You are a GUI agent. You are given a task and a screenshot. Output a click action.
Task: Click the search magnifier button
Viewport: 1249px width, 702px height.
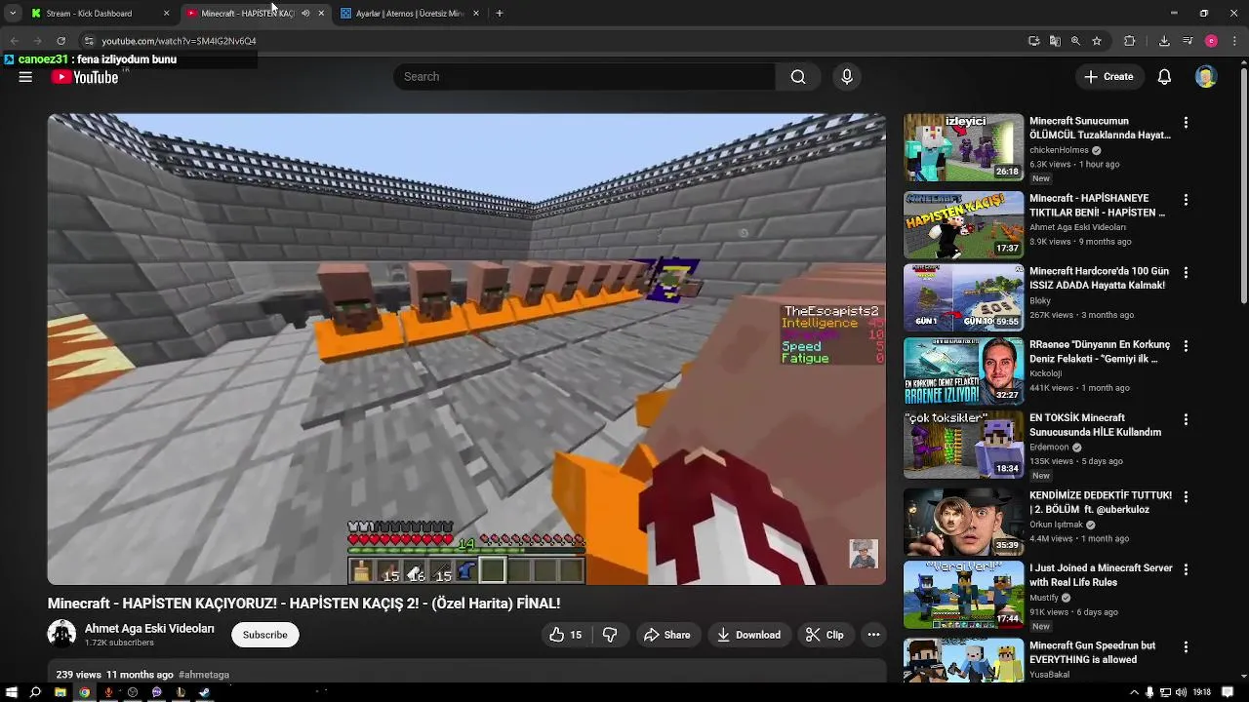[x=798, y=77]
